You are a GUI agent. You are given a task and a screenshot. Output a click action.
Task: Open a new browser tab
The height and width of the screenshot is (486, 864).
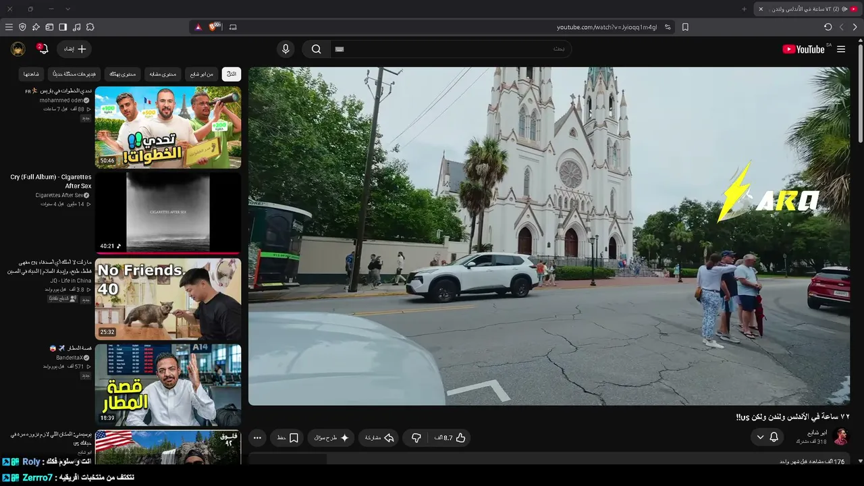[745, 9]
